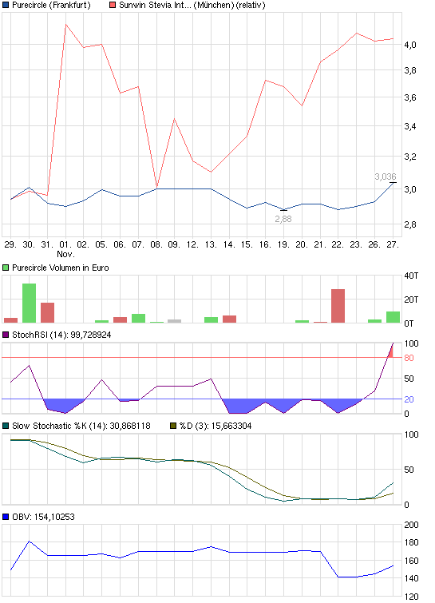This screenshot has height=603, width=435.
Task: Click the %D (3): 15,663304 label
Action: point(216,426)
